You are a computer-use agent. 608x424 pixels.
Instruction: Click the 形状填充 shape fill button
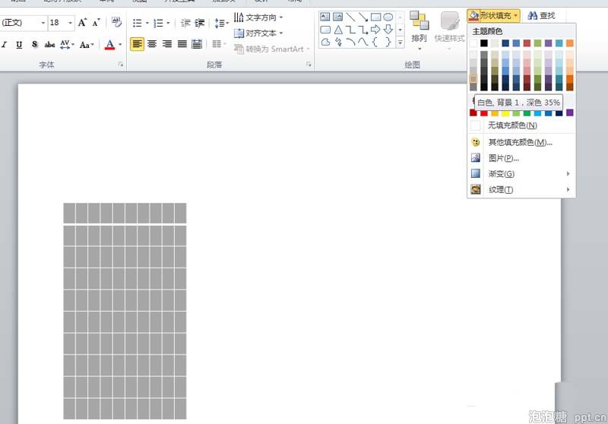493,15
